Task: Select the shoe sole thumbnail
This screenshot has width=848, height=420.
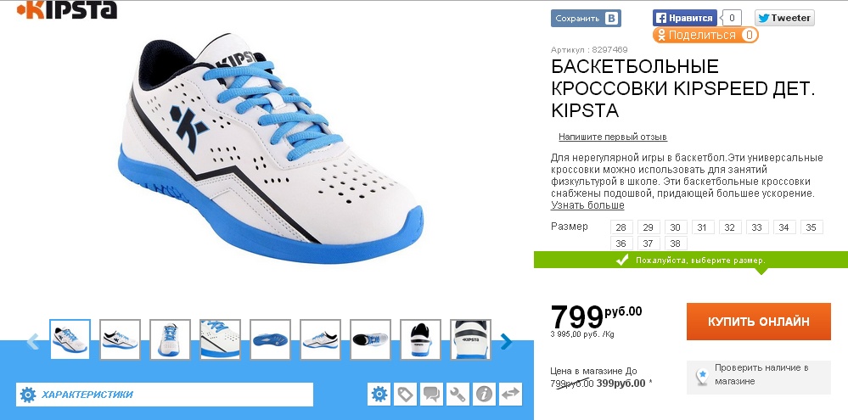Action: [x=270, y=339]
